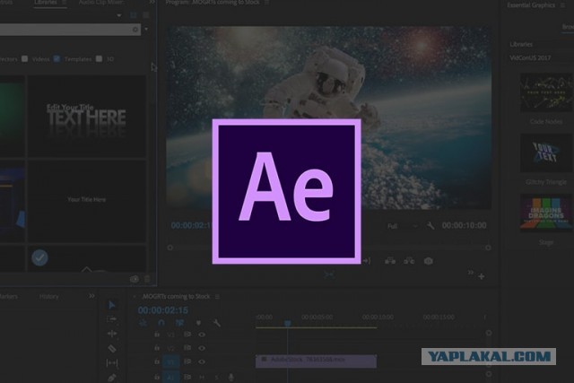Select the Slip tool
Screen dimensions: 574x383
point(112,363)
